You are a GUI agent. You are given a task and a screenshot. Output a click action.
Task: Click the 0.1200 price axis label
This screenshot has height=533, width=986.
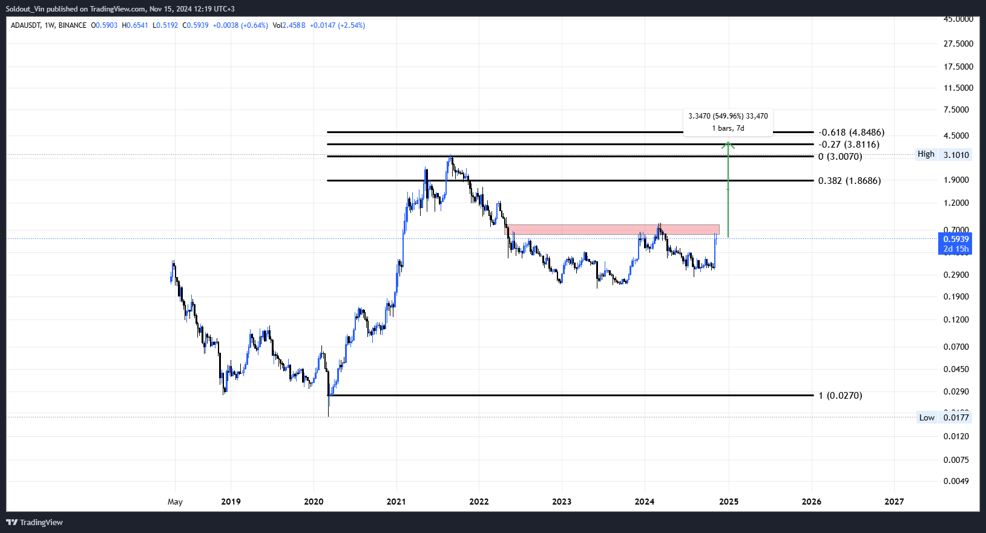tap(956, 319)
